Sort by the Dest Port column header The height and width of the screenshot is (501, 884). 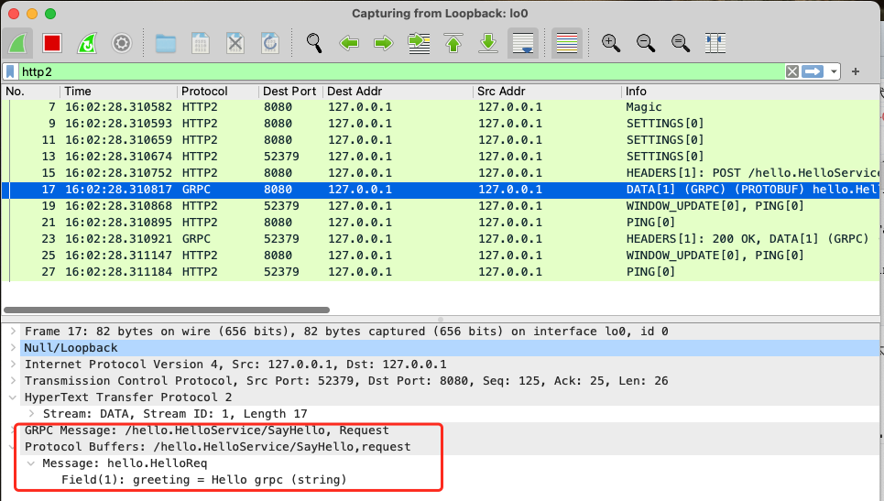(x=291, y=92)
